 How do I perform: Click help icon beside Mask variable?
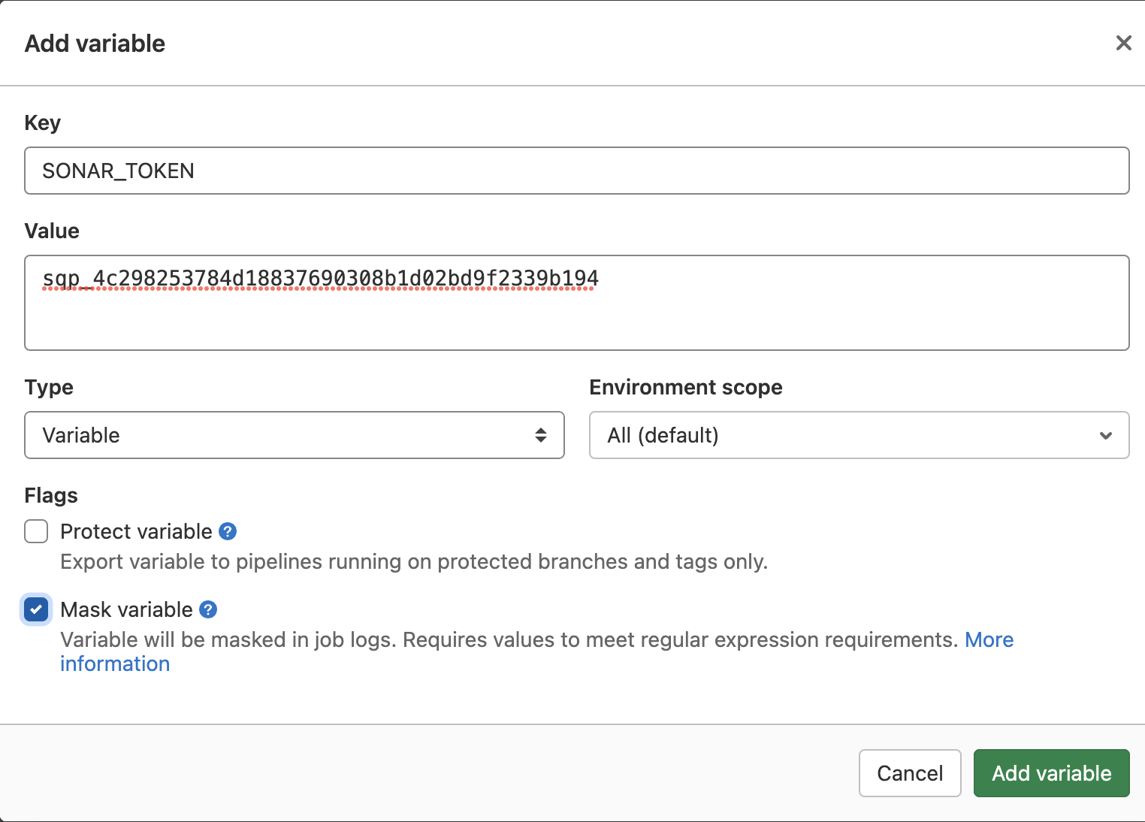point(208,609)
